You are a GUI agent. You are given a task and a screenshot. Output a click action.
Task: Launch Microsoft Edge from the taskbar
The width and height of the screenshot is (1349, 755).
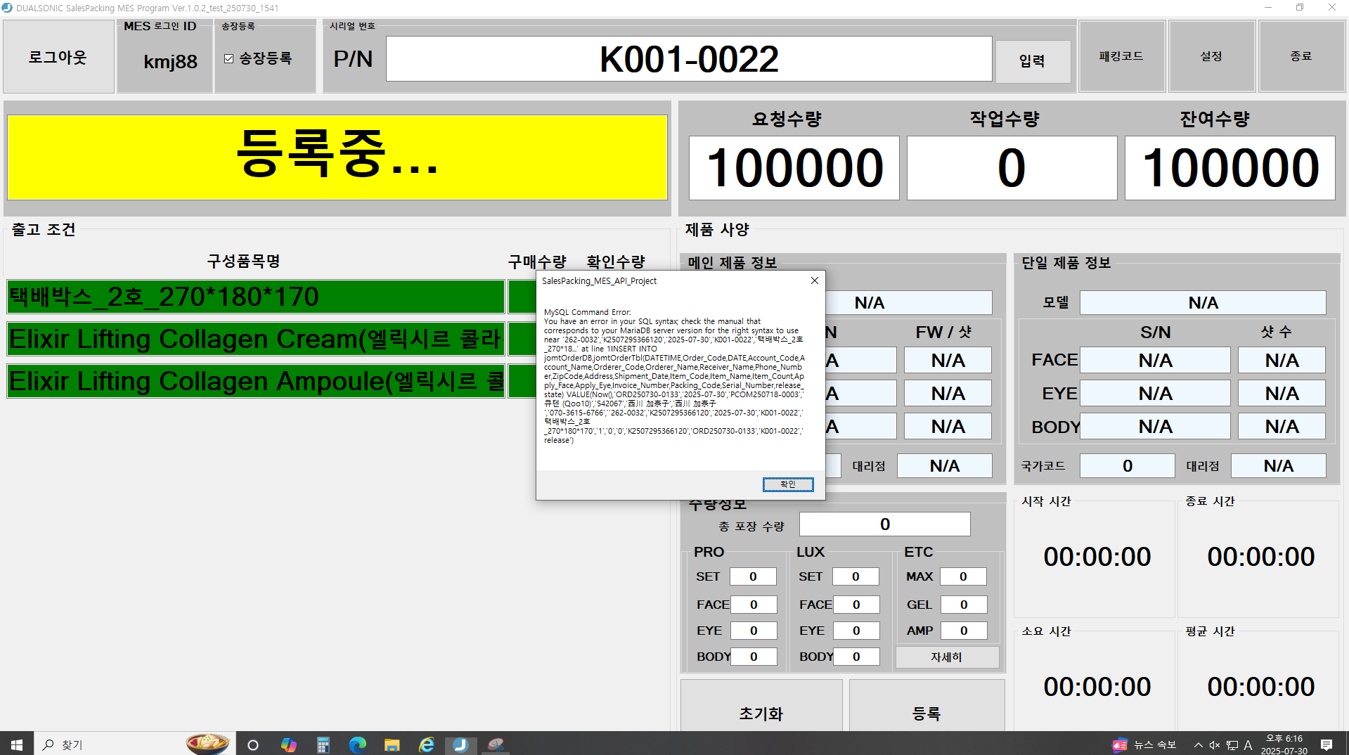[358, 744]
